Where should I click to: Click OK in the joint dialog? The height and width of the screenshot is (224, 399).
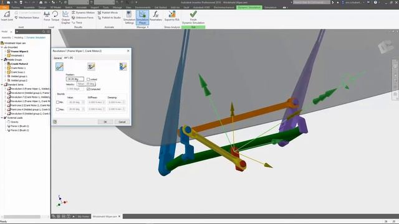[105, 122]
